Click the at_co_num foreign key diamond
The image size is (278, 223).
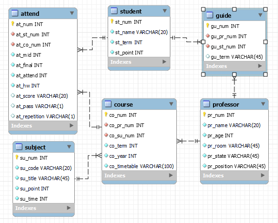coord(13,44)
